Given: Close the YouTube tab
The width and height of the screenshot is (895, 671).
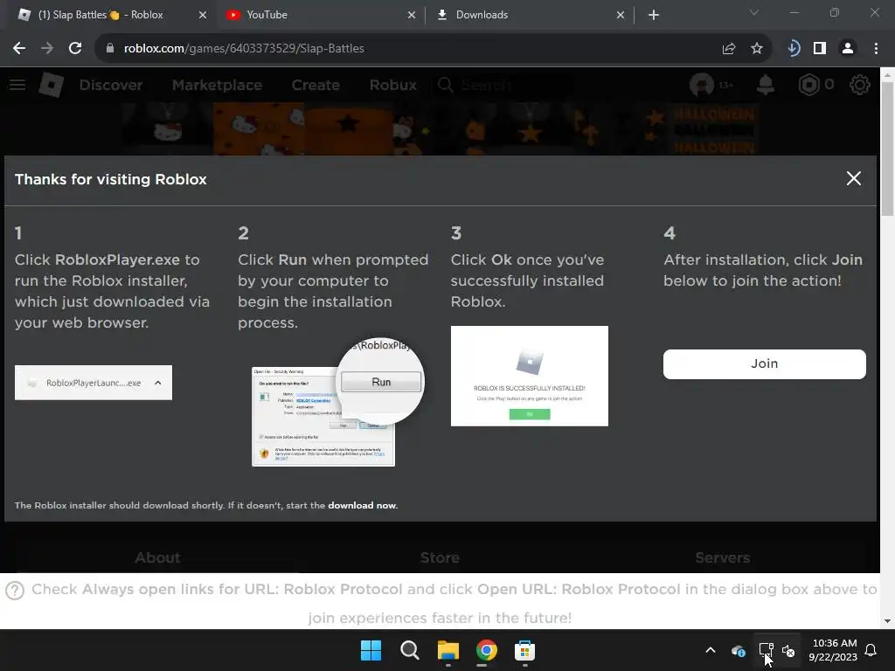Looking at the screenshot, I should coord(412,16).
